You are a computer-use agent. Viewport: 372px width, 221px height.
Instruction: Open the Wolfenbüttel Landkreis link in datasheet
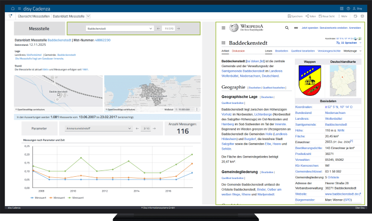click(34, 55)
